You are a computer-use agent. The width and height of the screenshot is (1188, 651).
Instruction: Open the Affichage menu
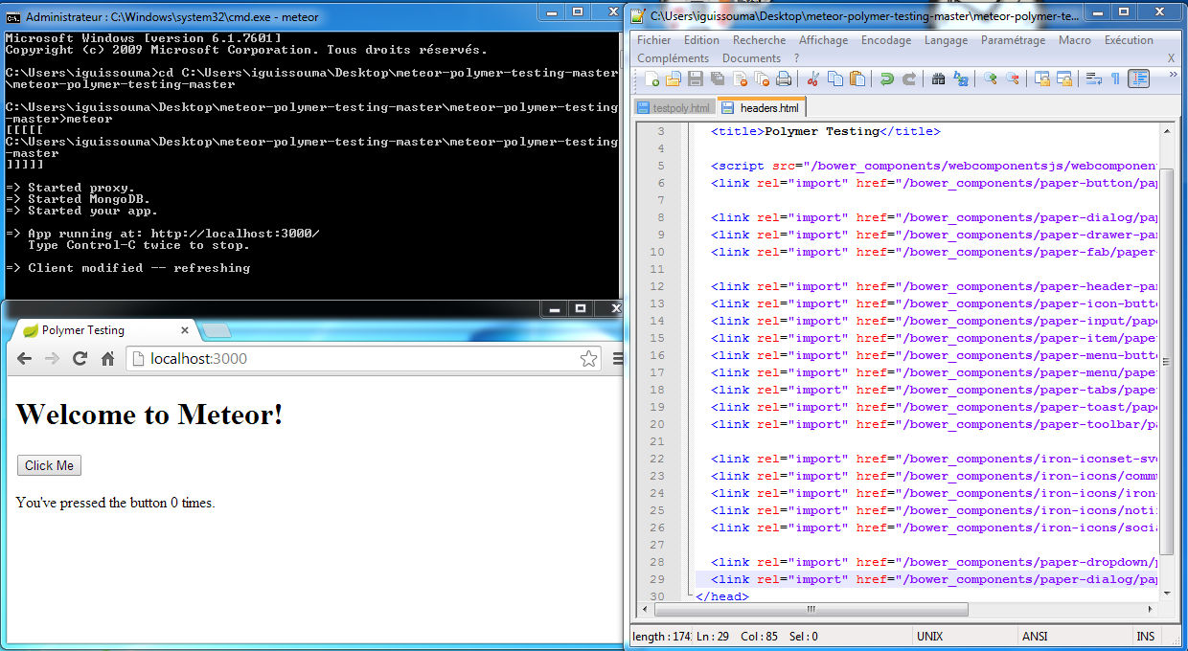pyautogui.click(x=823, y=40)
